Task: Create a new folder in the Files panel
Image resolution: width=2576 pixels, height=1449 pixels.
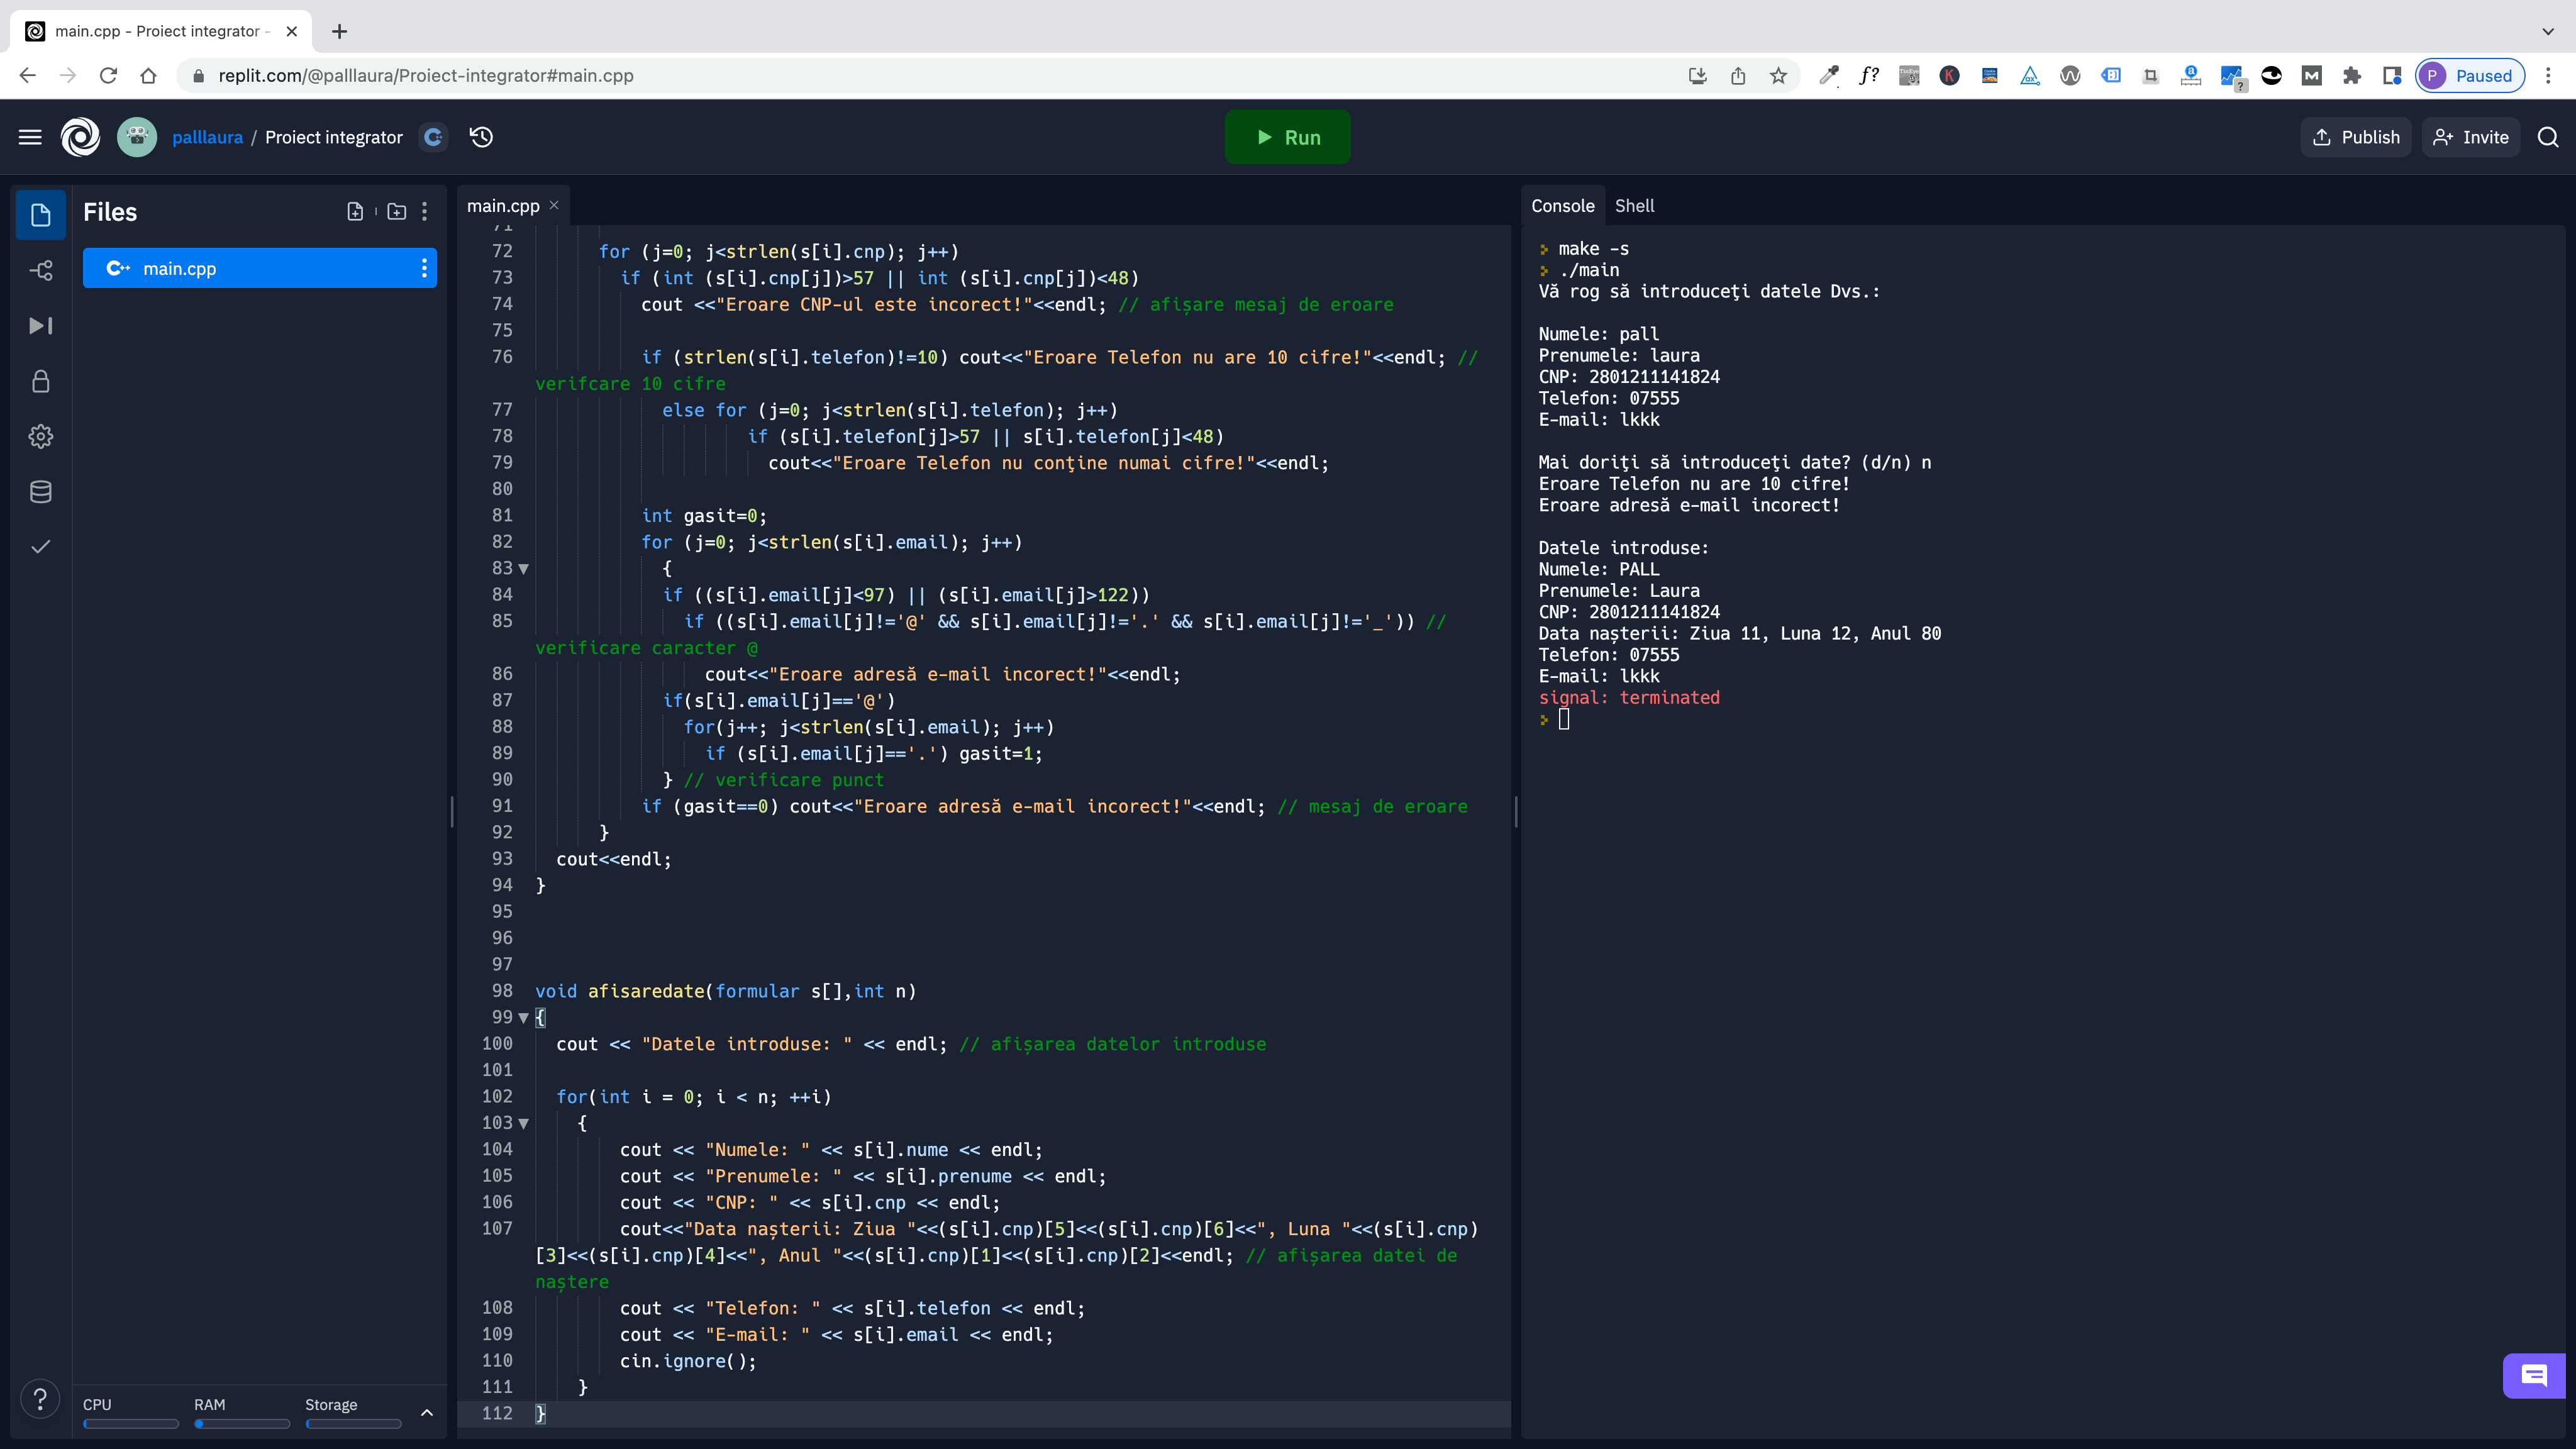Action: click(396, 212)
